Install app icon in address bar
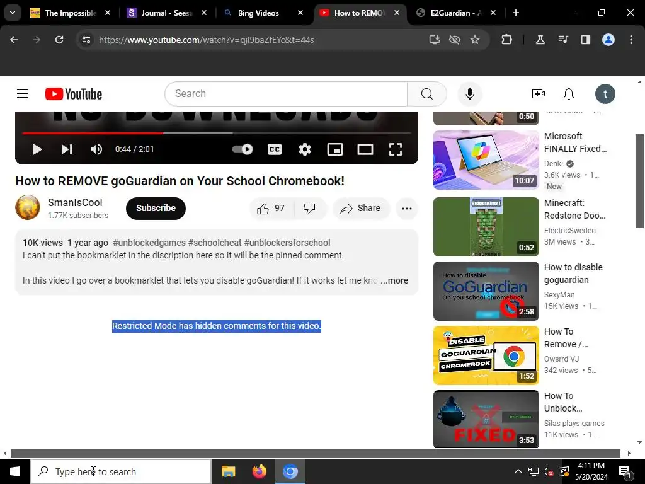This screenshot has width=645, height=484. coord(435,40)
